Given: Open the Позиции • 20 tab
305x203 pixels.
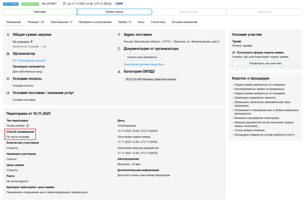Looking at the screenshot, I should [x=36, y=22].
